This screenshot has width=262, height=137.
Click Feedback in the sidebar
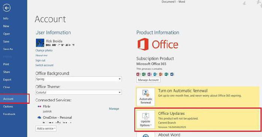coord(9,114)
